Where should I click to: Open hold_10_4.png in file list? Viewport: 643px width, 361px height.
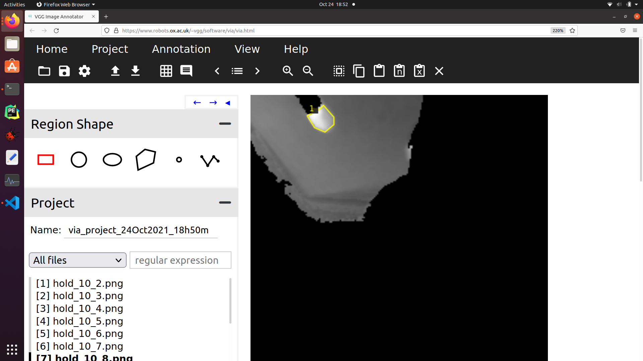coord(80,309)
